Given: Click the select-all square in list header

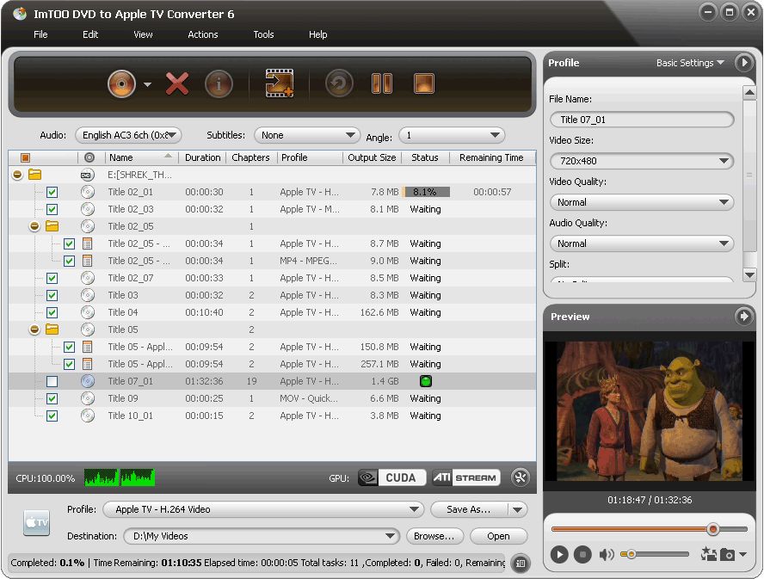Looking at the screenshot, I should pyautogui.click(x=25, y=157).
